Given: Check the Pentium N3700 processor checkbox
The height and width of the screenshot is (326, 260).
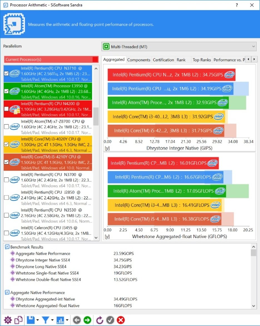Looking at the screenshot, I should coord(6,180).
